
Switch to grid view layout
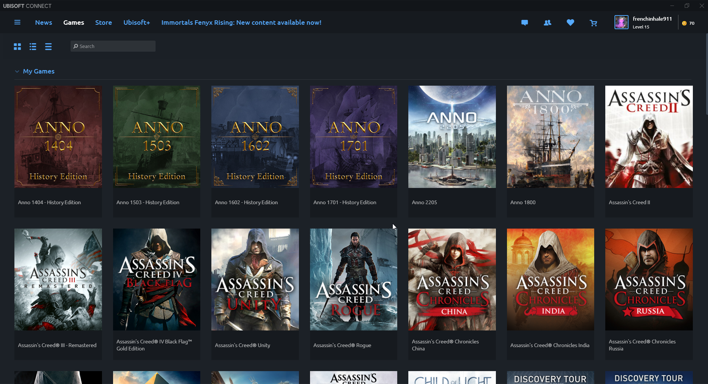[17, 47]
